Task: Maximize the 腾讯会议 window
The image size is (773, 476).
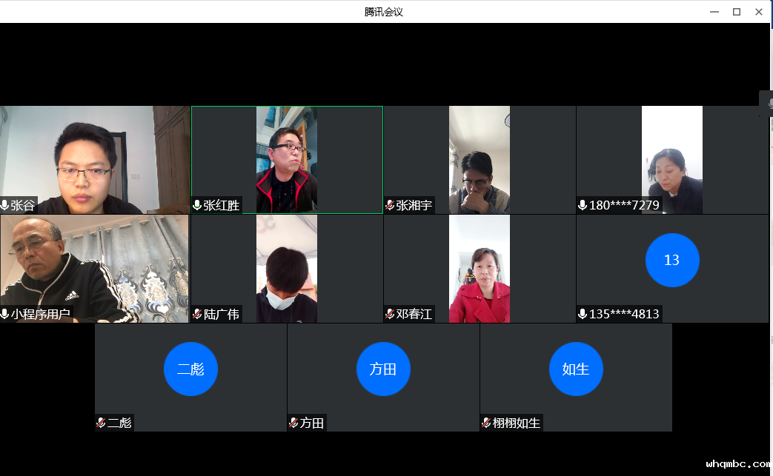Action: (x=737, y=11)
